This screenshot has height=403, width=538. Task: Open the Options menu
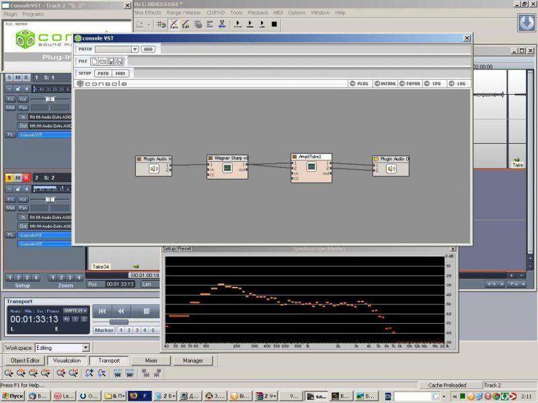pyautogui.click(x=297, y=13)
